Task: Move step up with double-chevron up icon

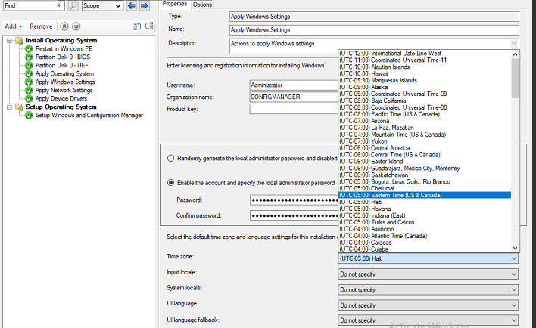Action: [x=65, y=26]
